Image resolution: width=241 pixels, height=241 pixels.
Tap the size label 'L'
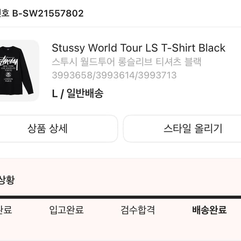point(55,94)
